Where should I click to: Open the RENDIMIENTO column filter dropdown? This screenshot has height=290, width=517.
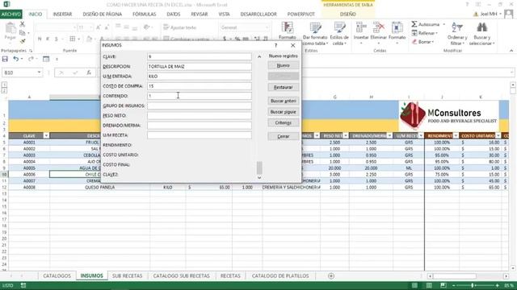(x=456, y=135)
